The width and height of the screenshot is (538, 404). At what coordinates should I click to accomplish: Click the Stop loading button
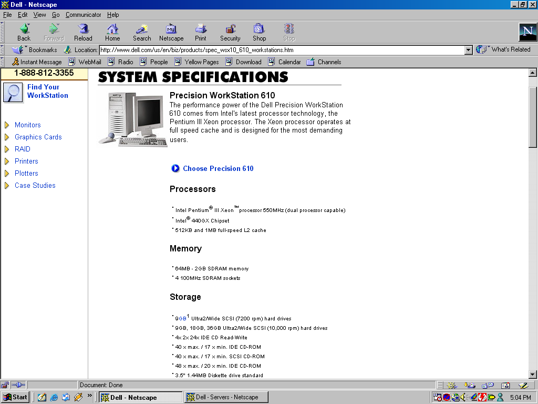[x=289, y=32]
